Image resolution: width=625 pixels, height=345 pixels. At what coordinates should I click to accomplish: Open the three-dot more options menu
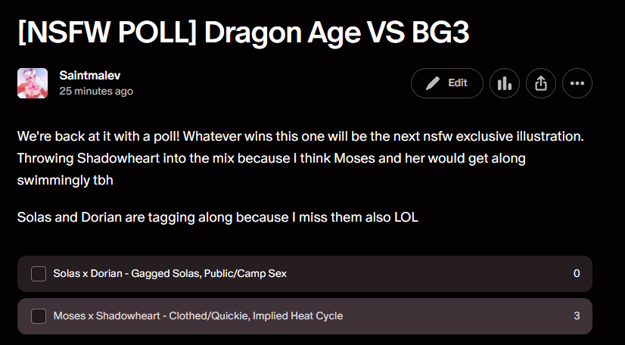577,83
